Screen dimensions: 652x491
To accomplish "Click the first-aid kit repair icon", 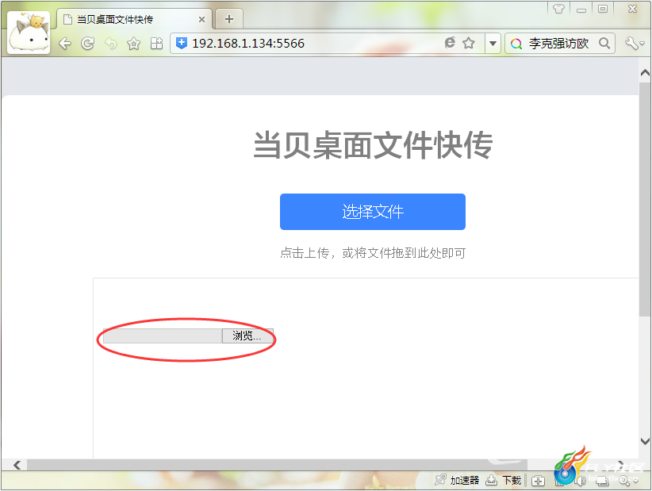I will click(x=538, y=481).
